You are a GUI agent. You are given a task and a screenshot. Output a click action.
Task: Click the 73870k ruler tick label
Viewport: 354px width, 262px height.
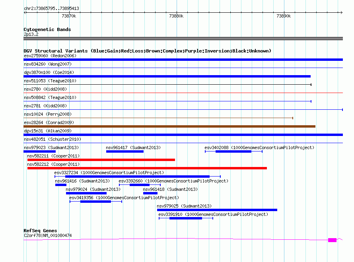tap(69, 16)
